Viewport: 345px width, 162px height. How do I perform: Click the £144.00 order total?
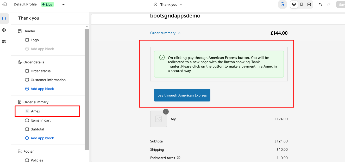(279, 33)
